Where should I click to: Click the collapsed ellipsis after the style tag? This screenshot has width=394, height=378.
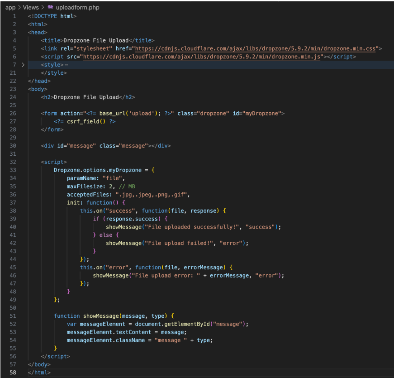66,65
